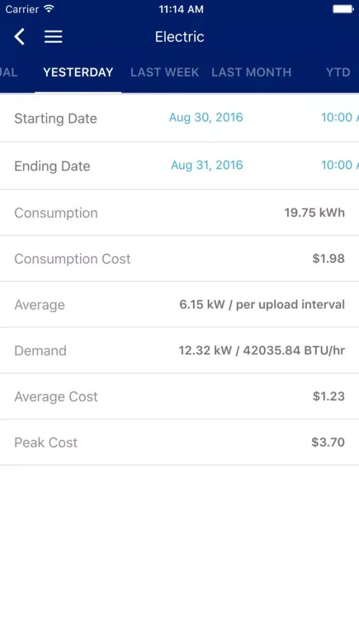359x638 pixels.
Task: Tap the battery indicator icon
Action: click(343, 9)
